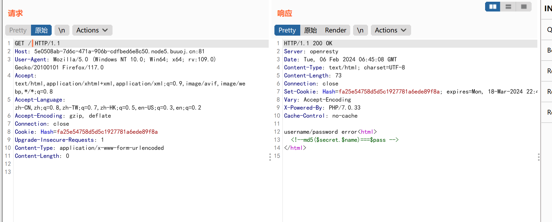The width and height of the screenshot is (552, 222).
Task: Switch to the side-by-side layout view
Action: [493, 7]
